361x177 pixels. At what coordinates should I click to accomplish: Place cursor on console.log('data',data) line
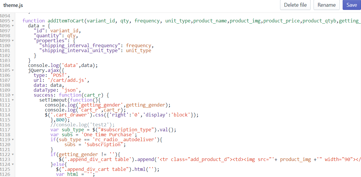tap(63, 66)
